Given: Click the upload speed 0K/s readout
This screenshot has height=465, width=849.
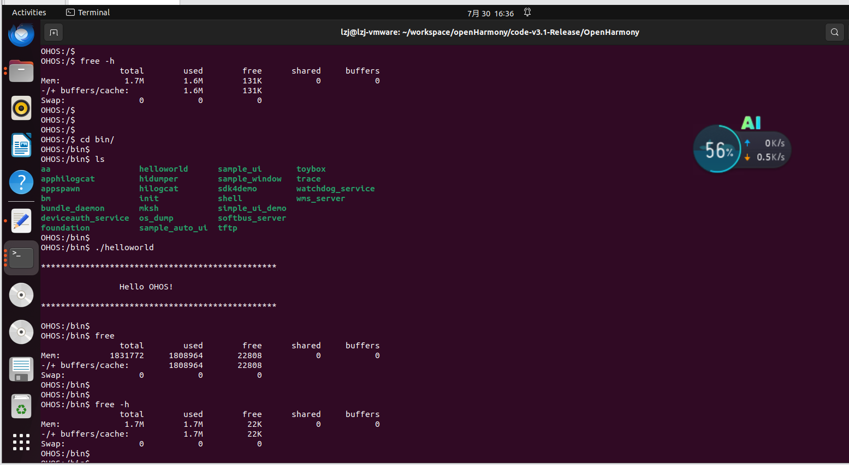Looking at the screenshot, I should pos(775,143).
